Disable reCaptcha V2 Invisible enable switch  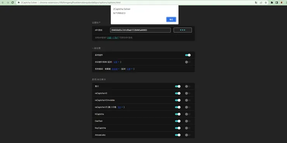tap(178, 100)
